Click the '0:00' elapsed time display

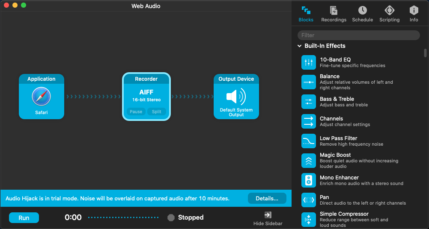click(73, 217)
